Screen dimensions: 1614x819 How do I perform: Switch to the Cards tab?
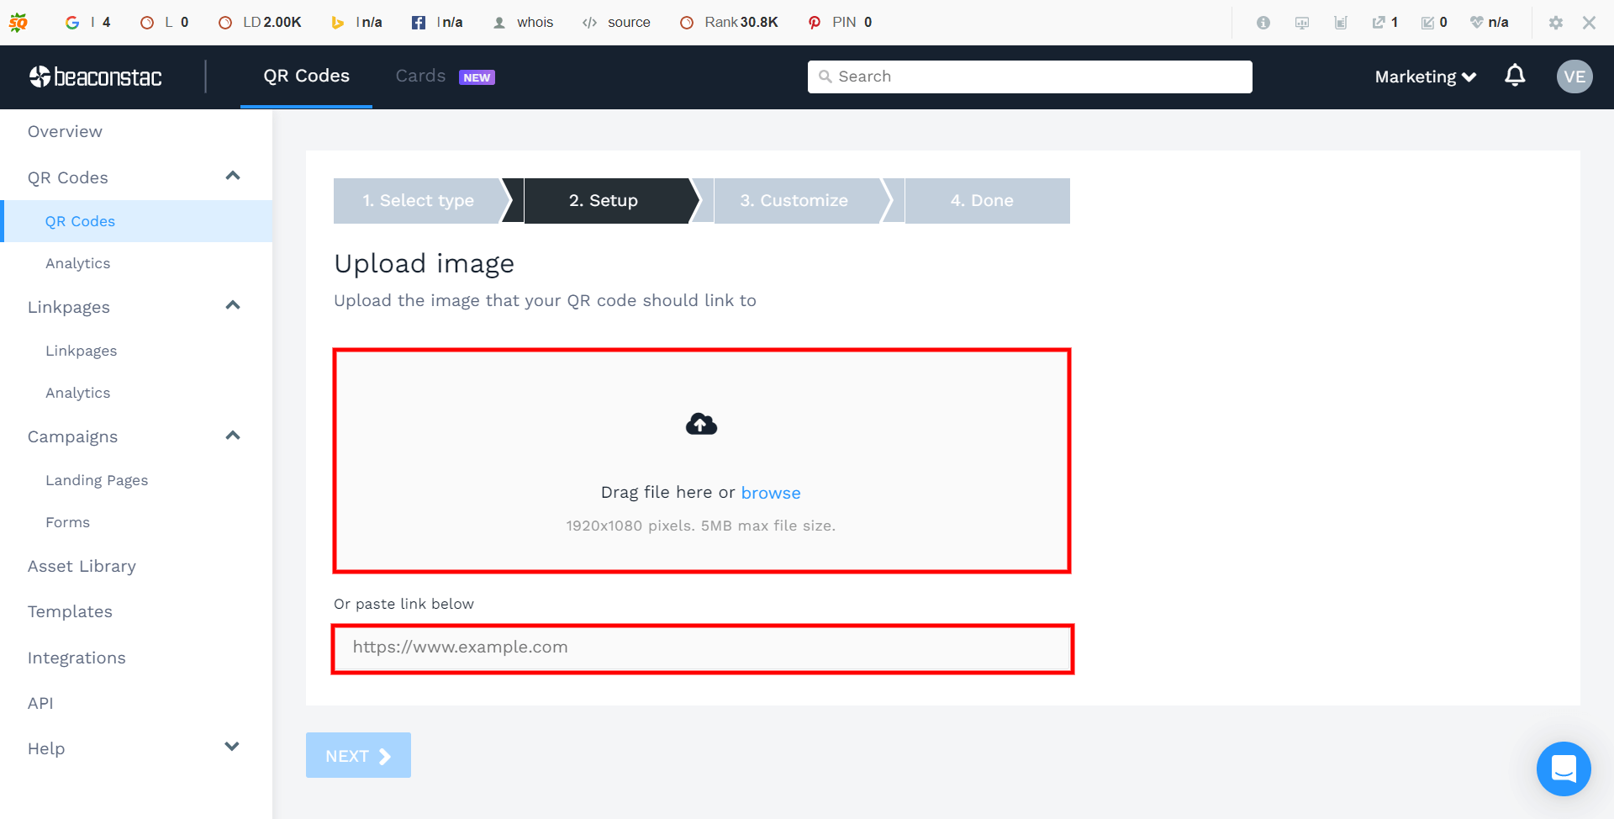(x=420, y=75)
